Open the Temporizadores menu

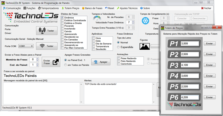tap(48, 8)
